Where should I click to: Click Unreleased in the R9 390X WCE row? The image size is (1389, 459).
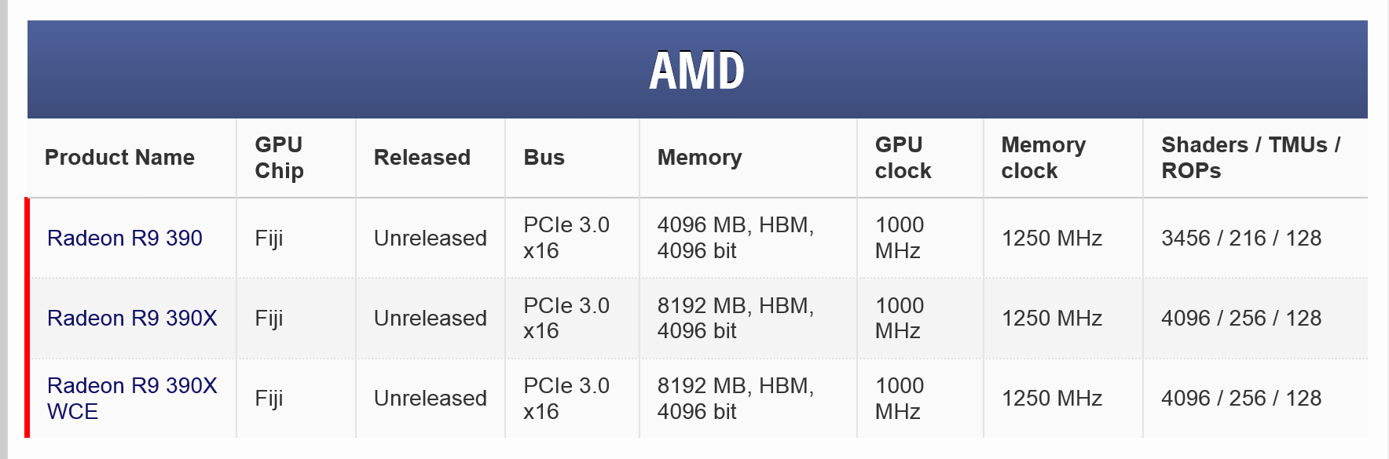[x=430, y=398]
